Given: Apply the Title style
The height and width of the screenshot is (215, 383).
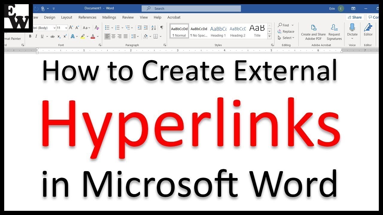Looking at the screenshot, I should click(x=257, y=31).
